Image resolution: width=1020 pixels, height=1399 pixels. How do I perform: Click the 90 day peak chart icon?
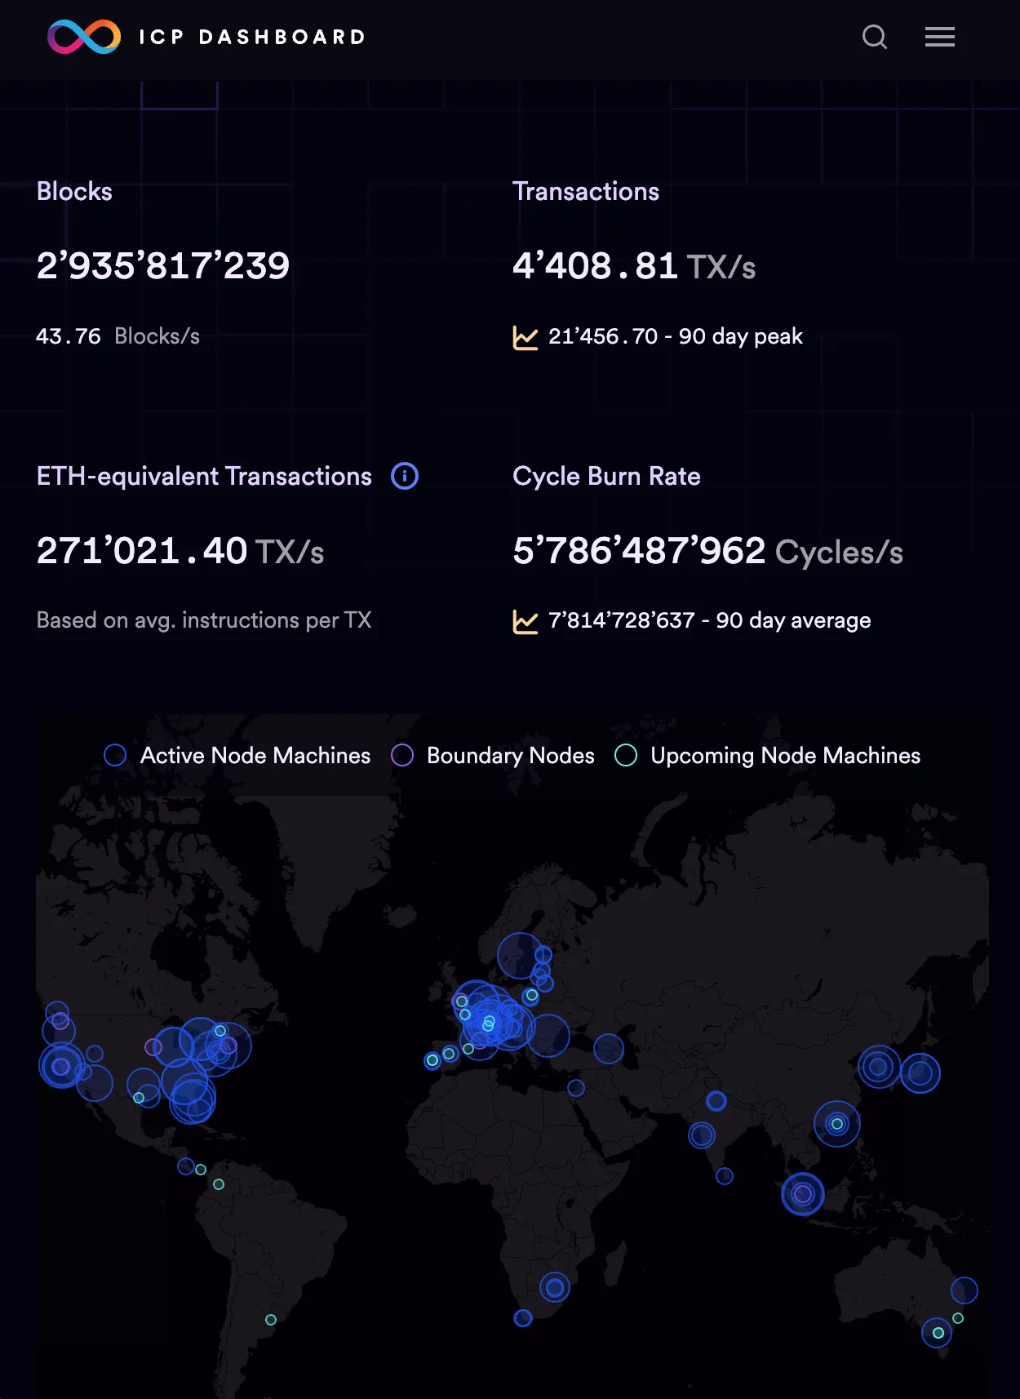(x=525, y=337)
